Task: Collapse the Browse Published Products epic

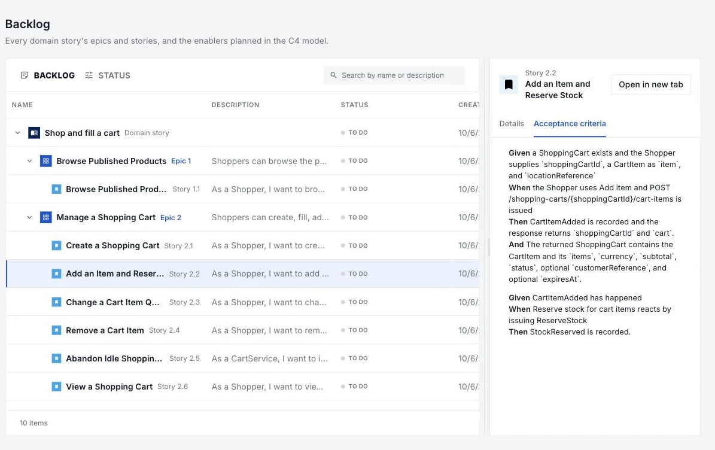Action: (30, 161)
